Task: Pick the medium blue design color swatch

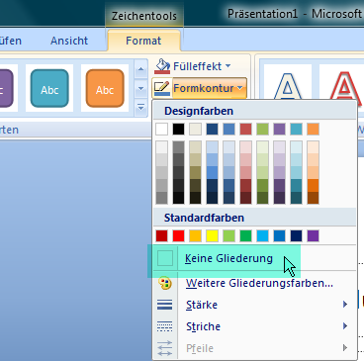Action: point(228,129)
